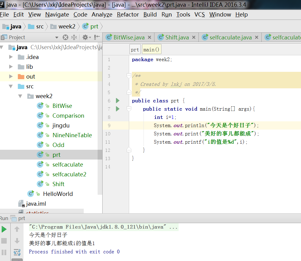Select selfcaculate2 class in project tree
301x261 pixels.
tap(69, 174)
